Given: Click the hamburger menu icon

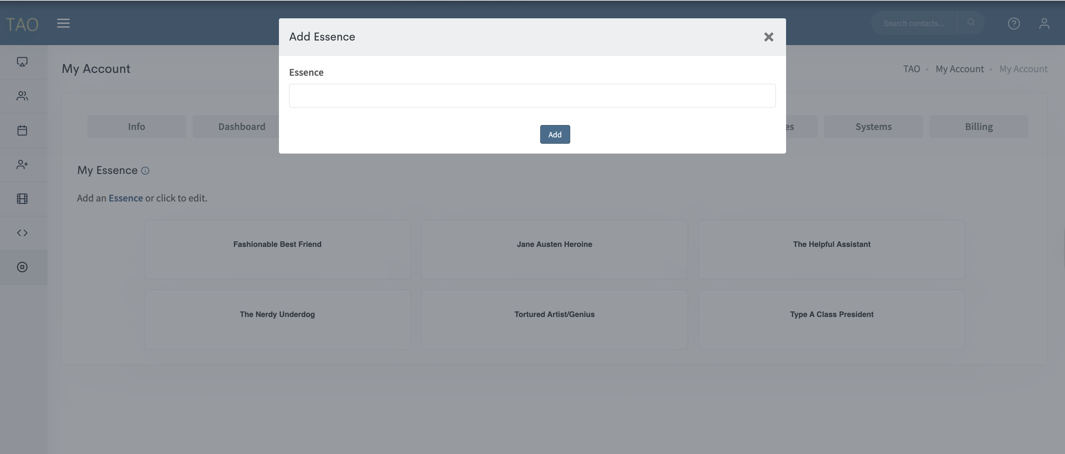Looking at the screenshot, I should click(63, 23).
